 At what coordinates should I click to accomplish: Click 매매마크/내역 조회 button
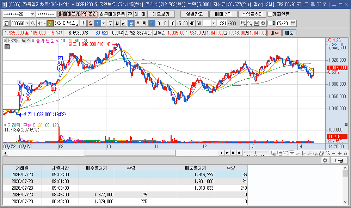point(78,14)
